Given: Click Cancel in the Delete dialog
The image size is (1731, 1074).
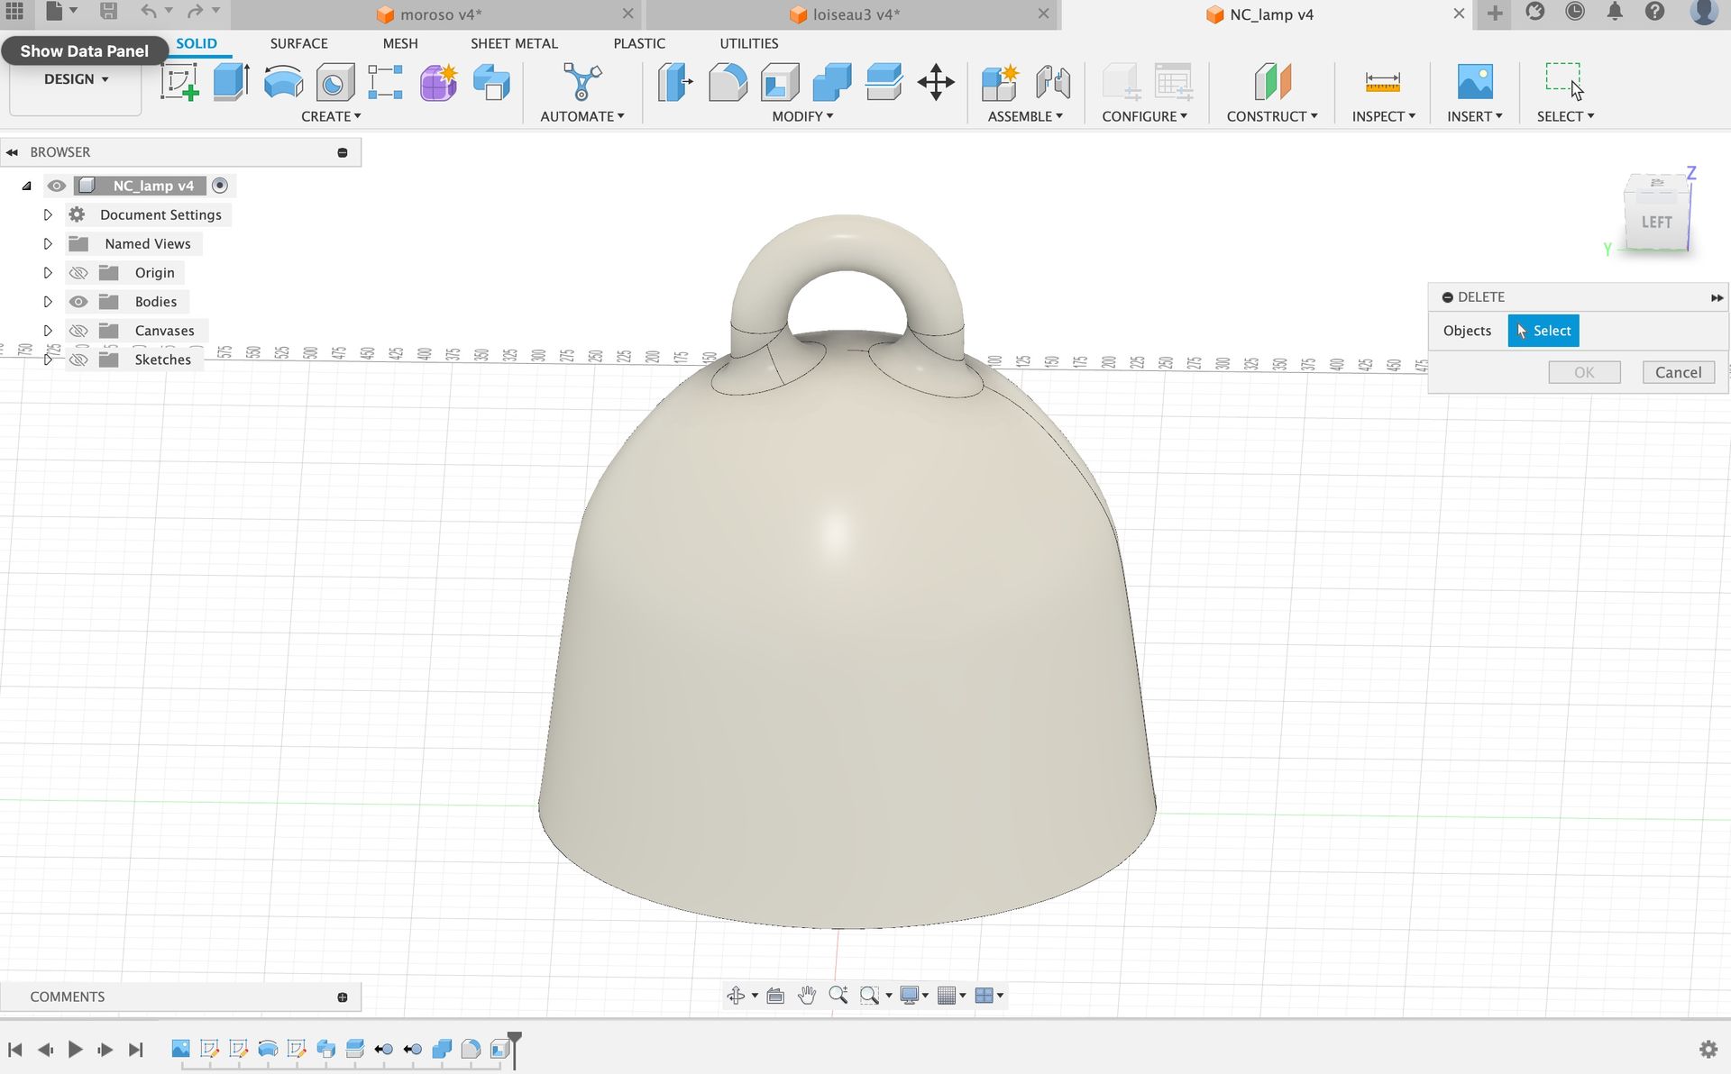Looking at the screenshot, I should [1678, 372].
